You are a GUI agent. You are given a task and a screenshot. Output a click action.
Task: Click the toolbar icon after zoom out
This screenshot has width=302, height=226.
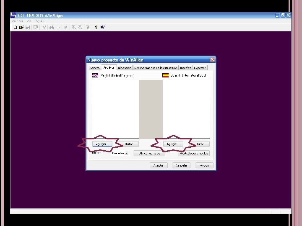(x=88, y=27)
